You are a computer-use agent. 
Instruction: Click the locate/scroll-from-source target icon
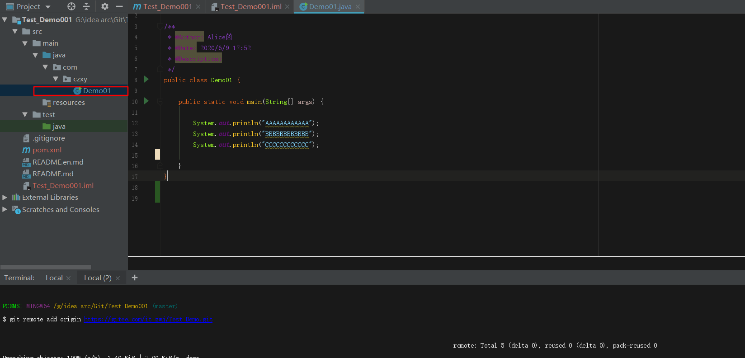coord(71,6)
